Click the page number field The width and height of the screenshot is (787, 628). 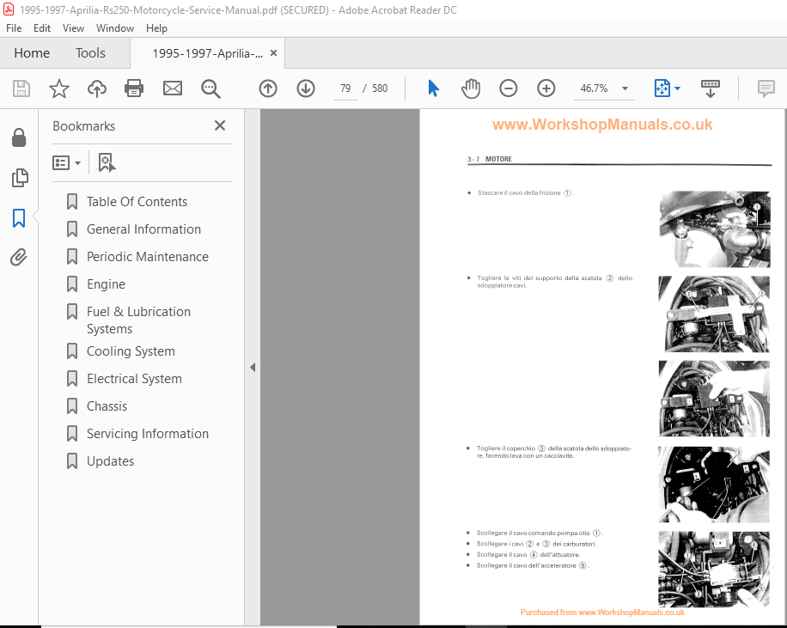[x=345, y=88]
